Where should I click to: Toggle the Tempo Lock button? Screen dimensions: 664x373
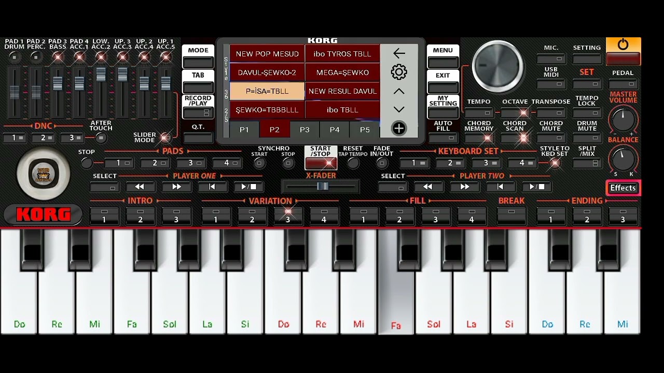tap(587, 112)
